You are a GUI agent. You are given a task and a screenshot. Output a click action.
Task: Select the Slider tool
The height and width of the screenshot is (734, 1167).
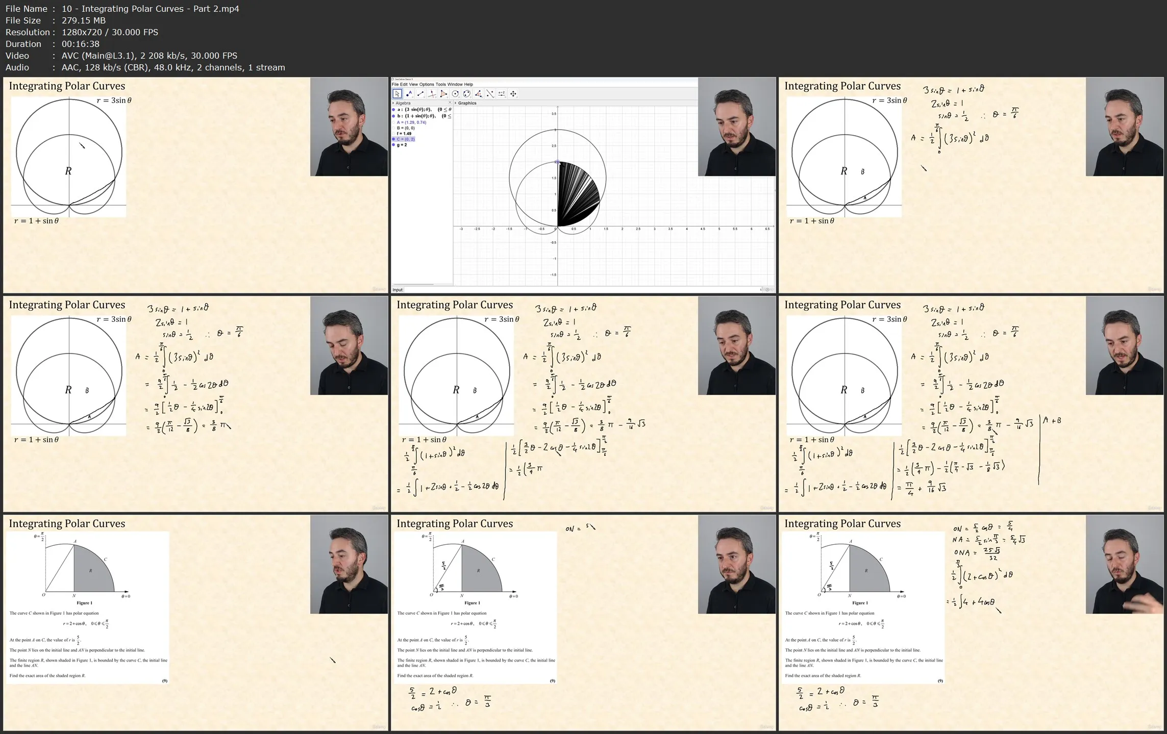tap(502, 94)
